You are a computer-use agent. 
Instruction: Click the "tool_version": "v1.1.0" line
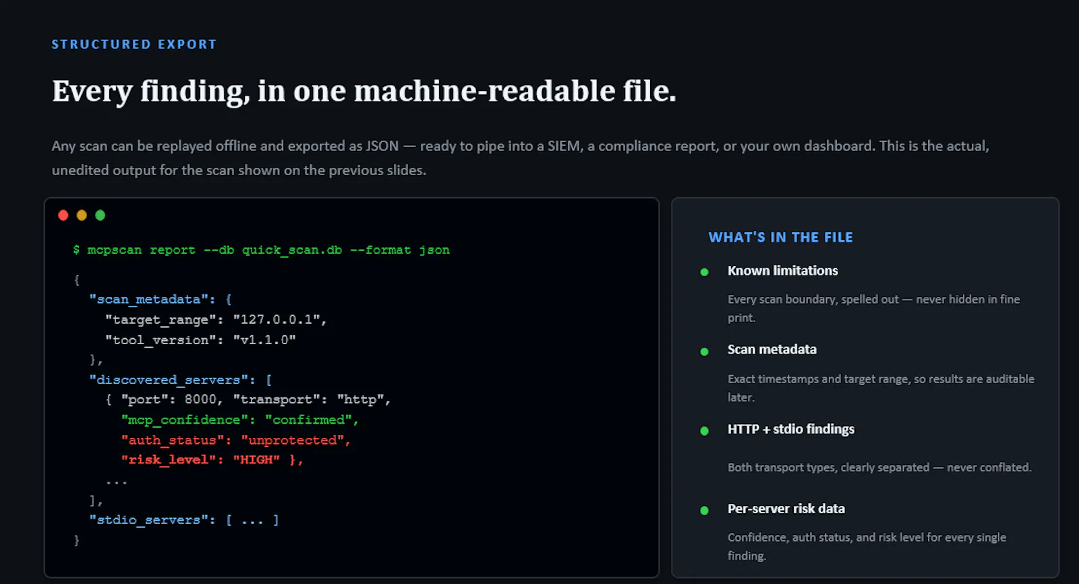click(200, 339)
